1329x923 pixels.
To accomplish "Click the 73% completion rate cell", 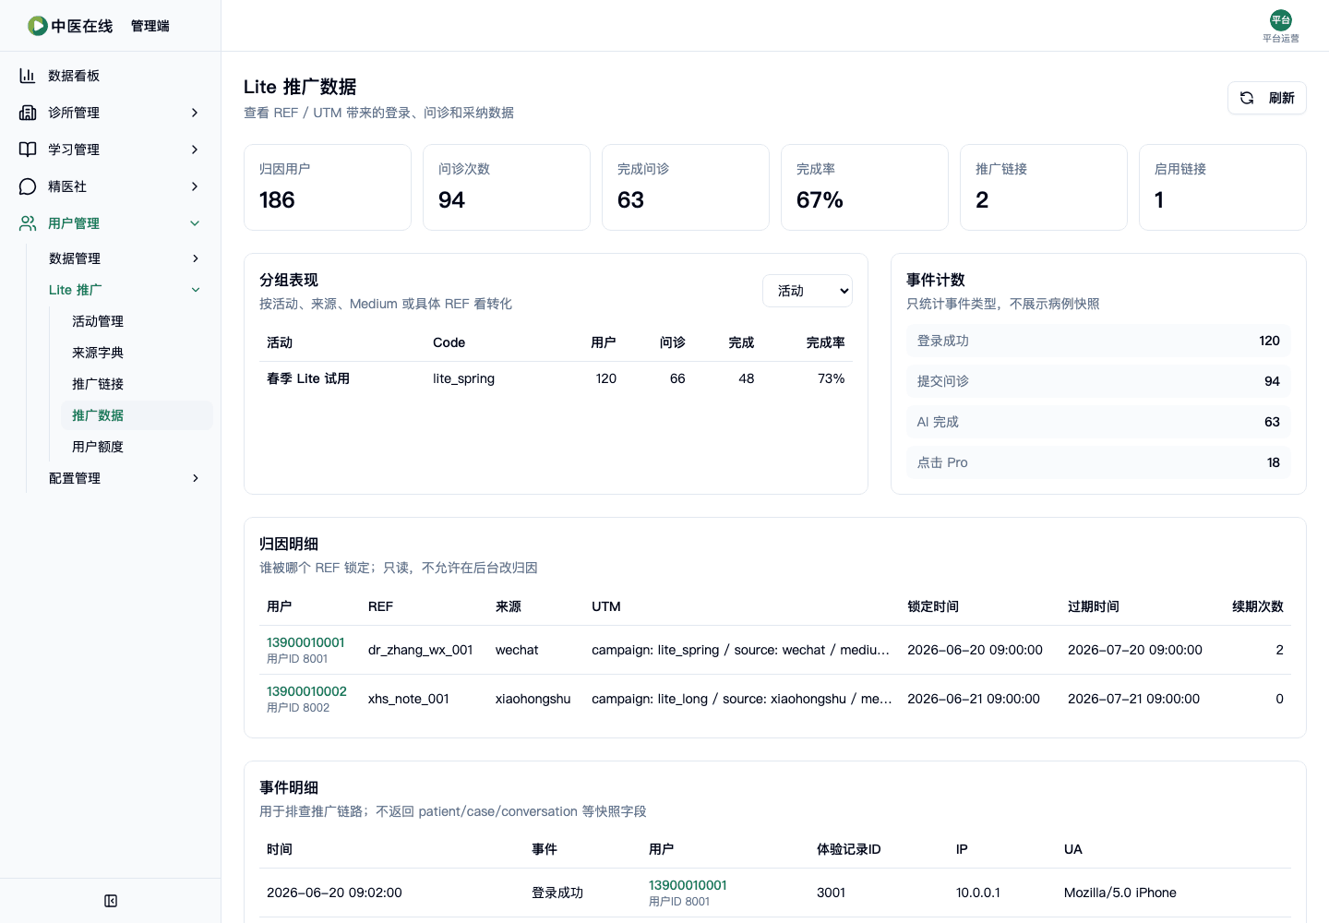I will [x=831, y=378].
